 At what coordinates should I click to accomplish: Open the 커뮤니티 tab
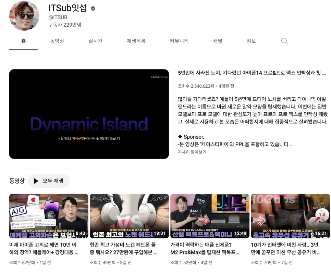point(179,41)
